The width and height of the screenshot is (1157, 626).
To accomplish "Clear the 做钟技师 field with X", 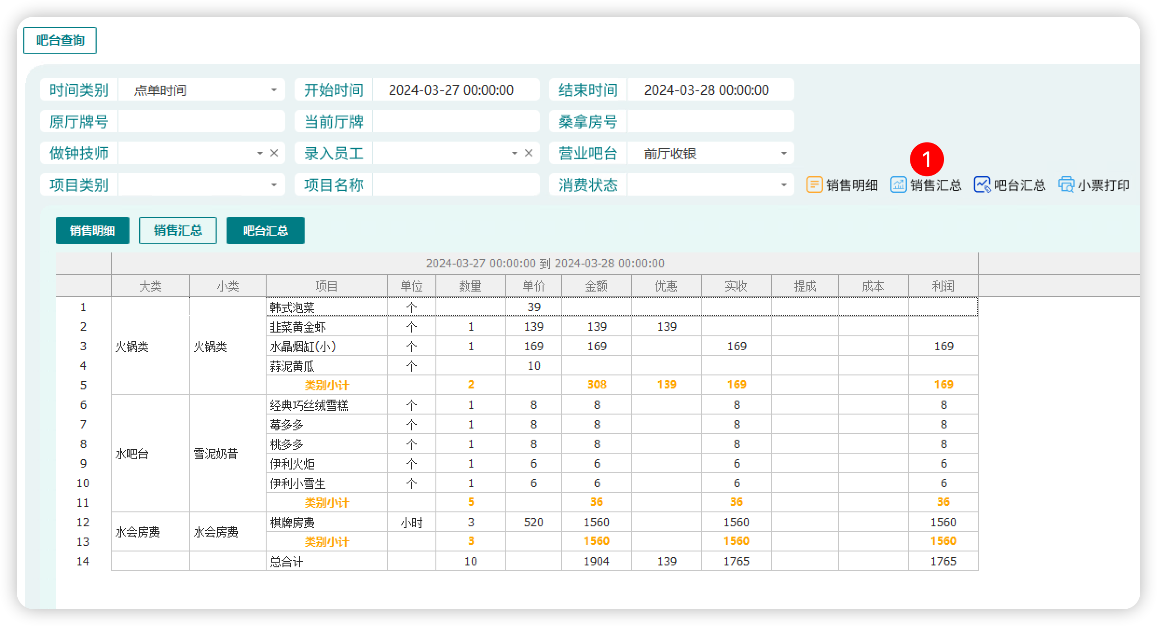I will click(274, 153).
